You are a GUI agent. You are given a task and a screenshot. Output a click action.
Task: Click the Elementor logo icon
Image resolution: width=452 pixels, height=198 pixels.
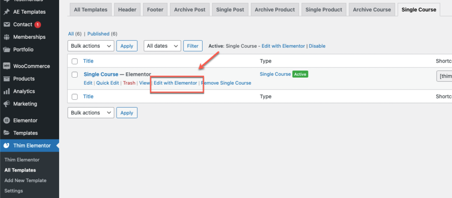(6, 120)
